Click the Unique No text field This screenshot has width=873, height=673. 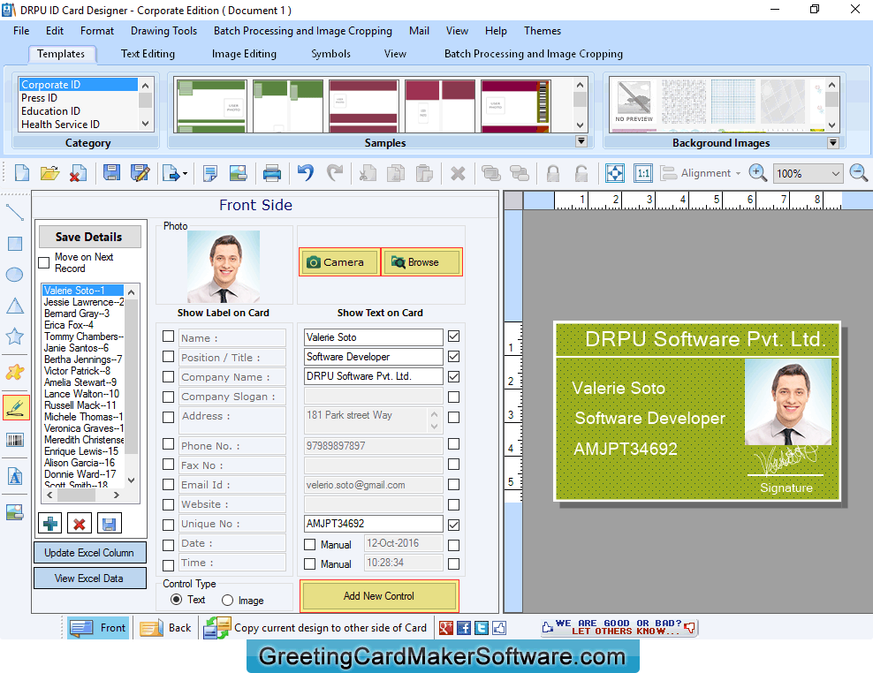click(x=373, y=524)
